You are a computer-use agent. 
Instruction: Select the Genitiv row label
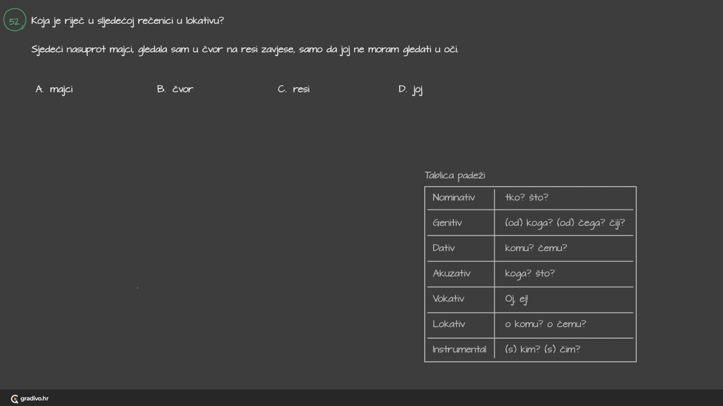(x=447, y=223)
